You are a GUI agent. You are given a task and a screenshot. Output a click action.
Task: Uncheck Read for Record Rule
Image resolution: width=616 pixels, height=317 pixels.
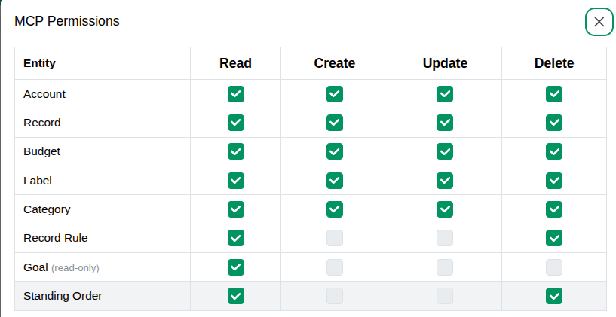236,238
